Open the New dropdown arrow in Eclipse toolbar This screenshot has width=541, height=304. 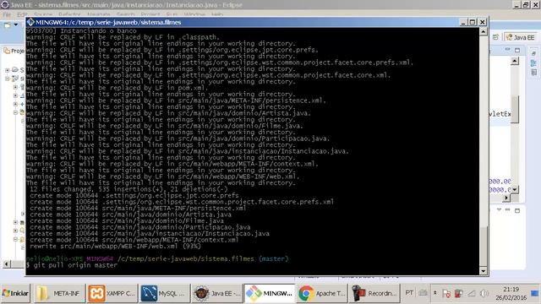pos(15,25)
